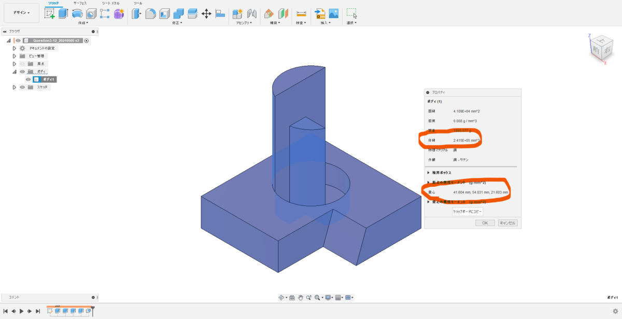Open the Measure tool
The width and height of the screenshot is (622, 319).
pos(301,14)
